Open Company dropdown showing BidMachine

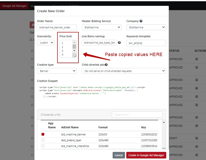(146, 27)
